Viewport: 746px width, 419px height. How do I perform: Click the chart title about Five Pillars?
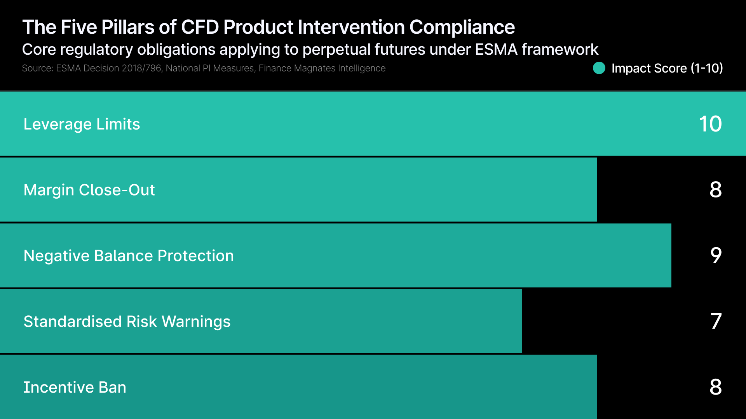point(268,27)
